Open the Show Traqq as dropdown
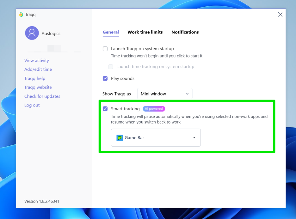 [164, 94]
